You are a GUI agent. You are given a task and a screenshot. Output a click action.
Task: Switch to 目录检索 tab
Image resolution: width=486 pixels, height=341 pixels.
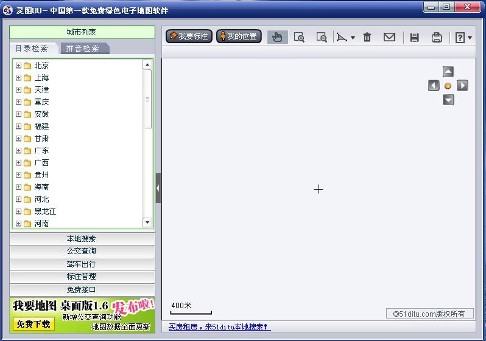tap(32, 49)
